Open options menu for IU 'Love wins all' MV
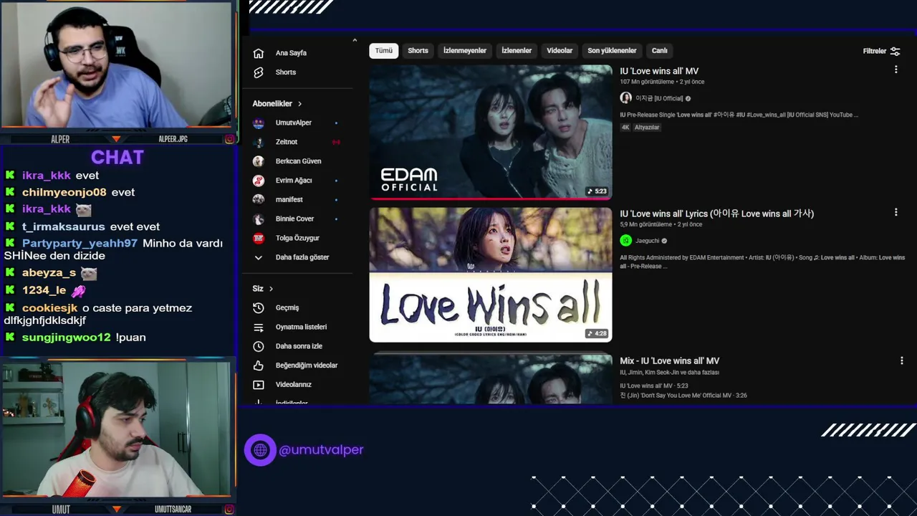This screenshot has width=917, height=516. coord(896,70)
